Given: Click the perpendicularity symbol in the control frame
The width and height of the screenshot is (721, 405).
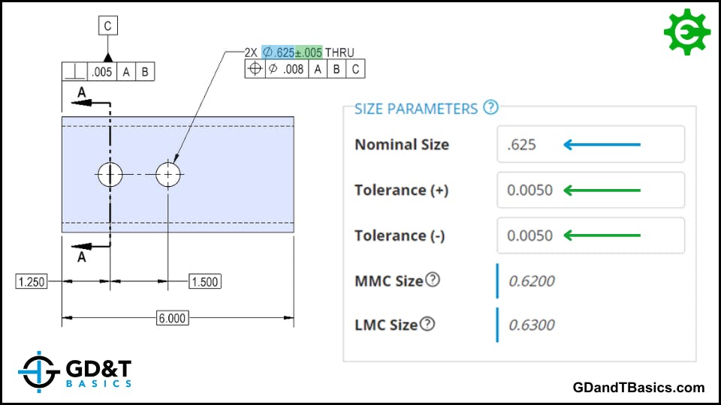Looking at the screenshot, I should [74, 72].
